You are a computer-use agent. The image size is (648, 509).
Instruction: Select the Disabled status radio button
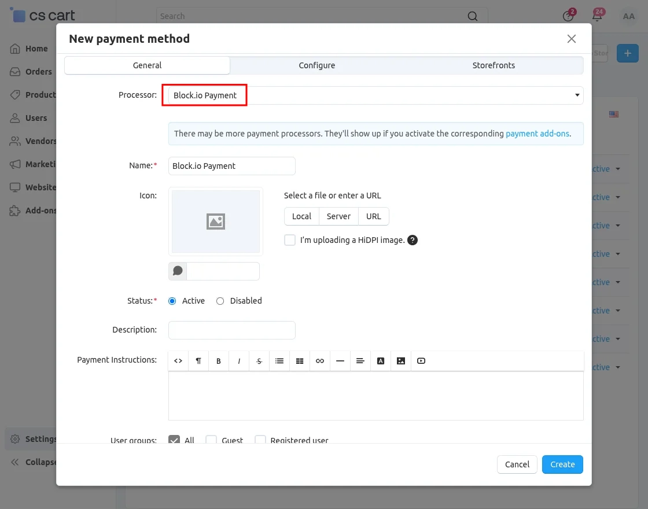click(x=220, y=301)
